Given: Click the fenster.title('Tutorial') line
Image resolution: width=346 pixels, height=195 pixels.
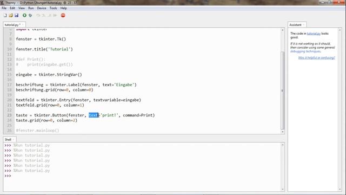Looking at the screenshot, I should pos(44,49).
